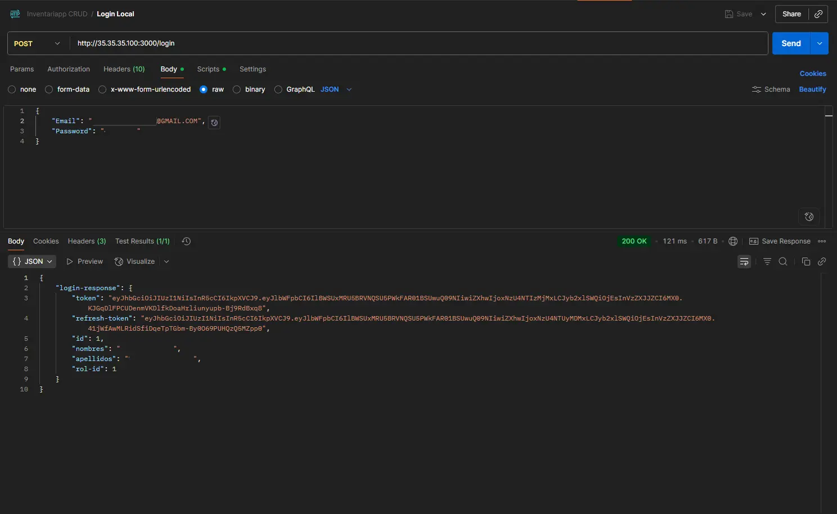
Task: Click the HTTPie app logo
Action: [15, 13]
